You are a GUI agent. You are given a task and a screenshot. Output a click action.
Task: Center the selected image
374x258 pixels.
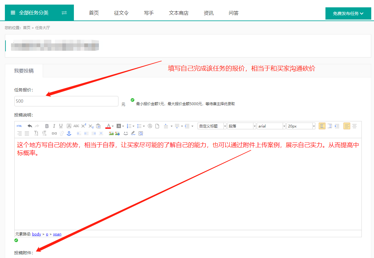pyautogui.click(x=101, y=133)
